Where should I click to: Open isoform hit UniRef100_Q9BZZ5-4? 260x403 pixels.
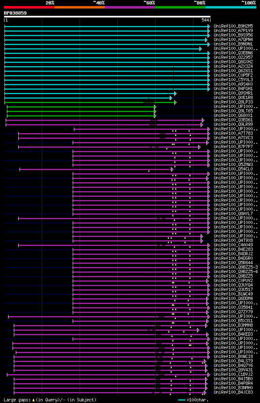236,272
